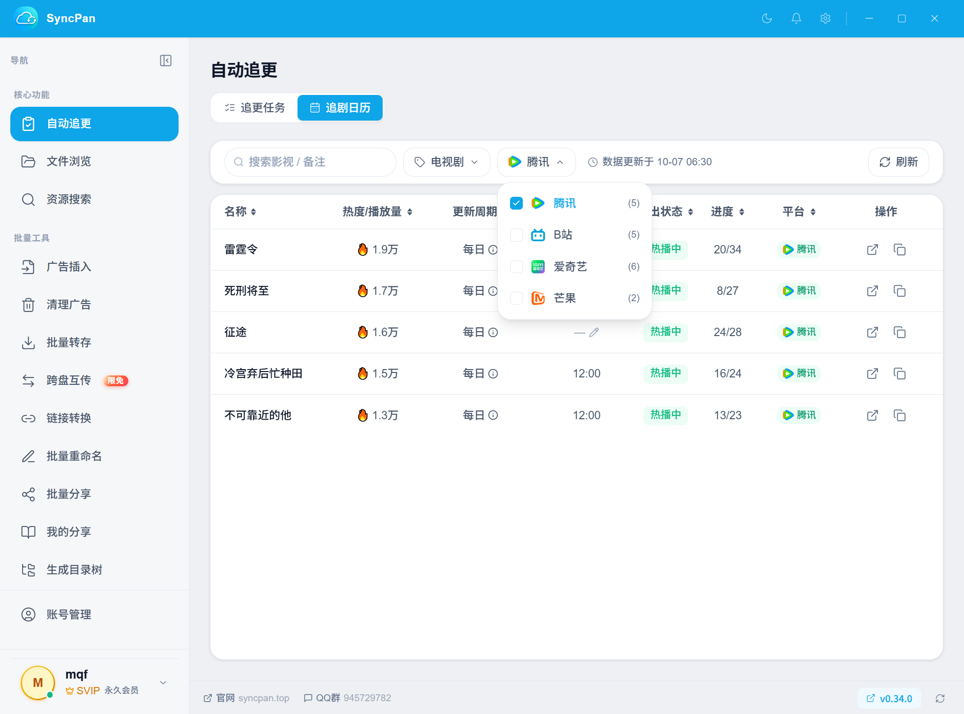The width and height of the screenshot is (964, 714).
Task: Open 账号管理 page
Action: pyautogui.click(x=94, y=615)
